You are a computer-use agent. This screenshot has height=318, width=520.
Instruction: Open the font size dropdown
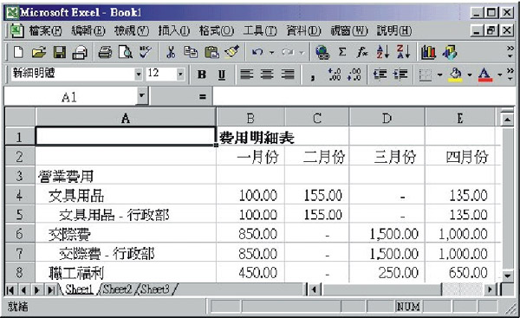click(x=180, y=75)
